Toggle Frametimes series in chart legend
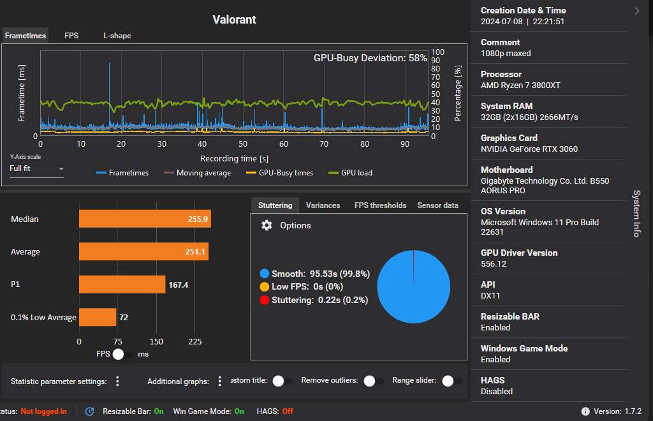Screen dimensions: 653x421 (122, 173)
